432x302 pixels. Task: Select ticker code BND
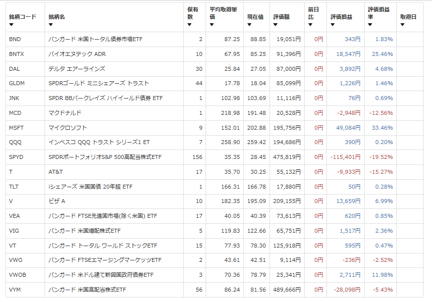pyautogui.click(x=15, y=40)
